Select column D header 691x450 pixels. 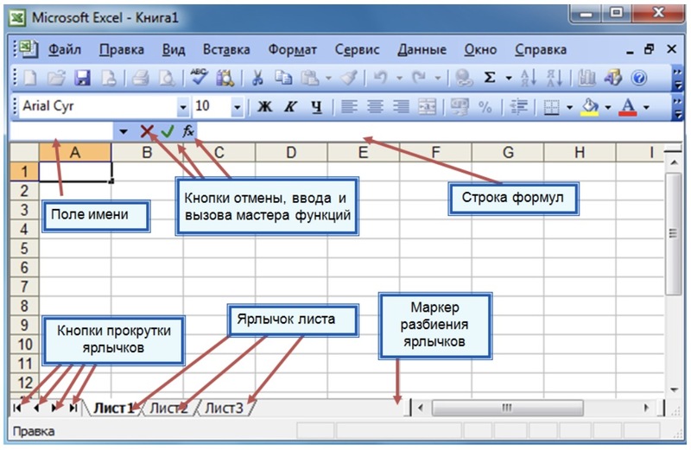coord(291,153)
